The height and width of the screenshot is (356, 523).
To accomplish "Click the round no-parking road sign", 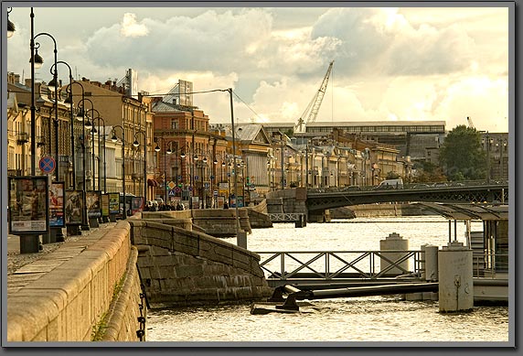I will tap(47, 165).
